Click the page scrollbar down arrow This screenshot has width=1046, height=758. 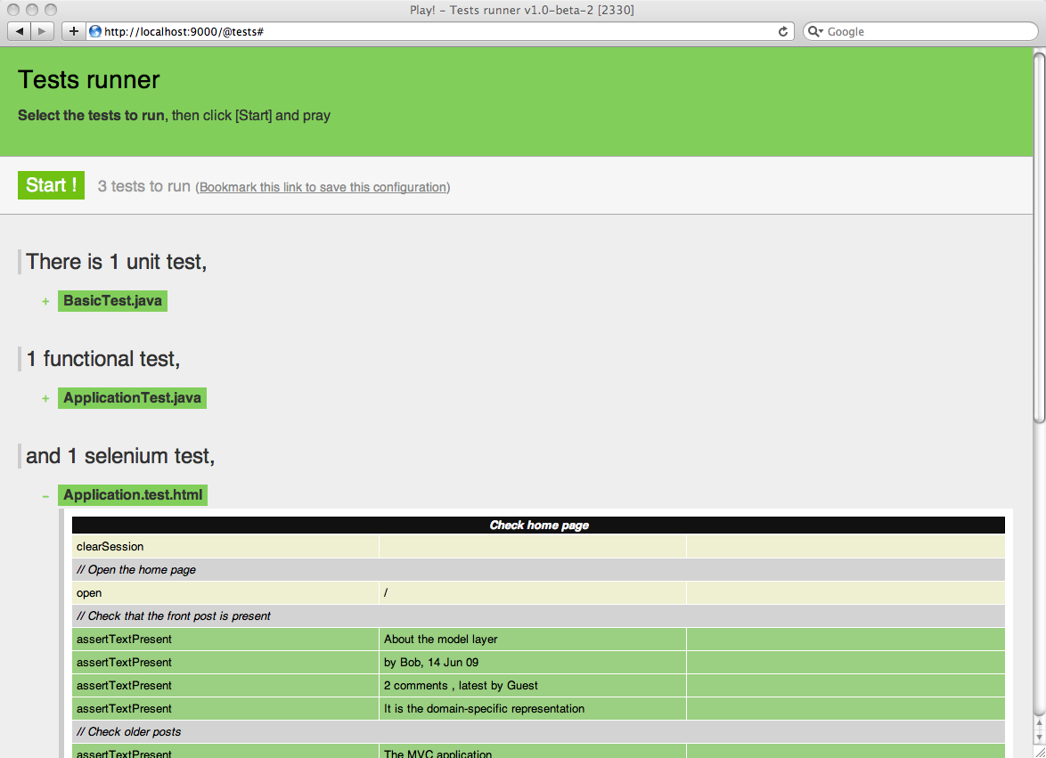(1038, 737)
